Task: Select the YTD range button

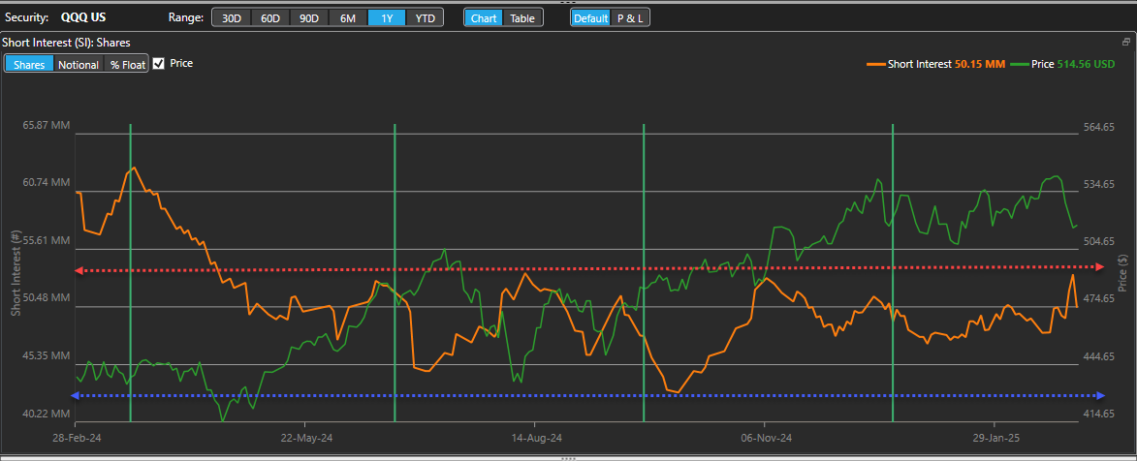Action: 425,18
